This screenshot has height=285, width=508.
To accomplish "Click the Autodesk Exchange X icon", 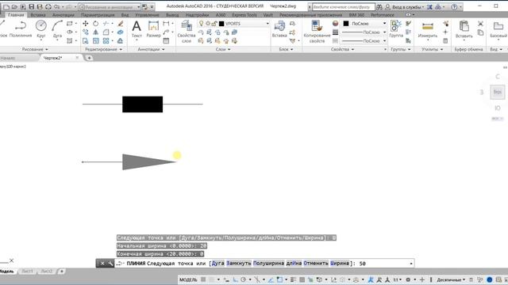I will pos(429,7).
